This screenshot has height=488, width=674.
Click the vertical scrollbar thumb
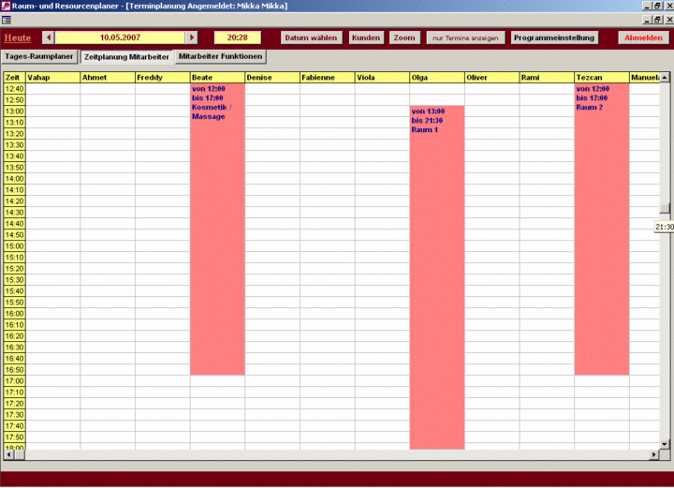(665, 208)
